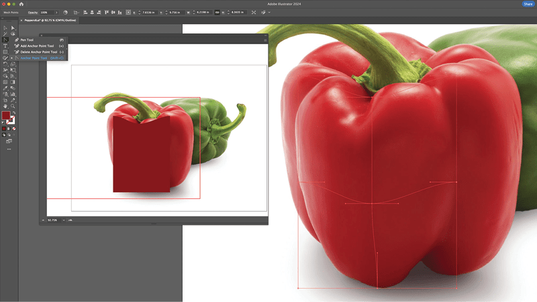Click the transform reference point icon
This screenshot has height=302, width=537.
tap(128, 12)
